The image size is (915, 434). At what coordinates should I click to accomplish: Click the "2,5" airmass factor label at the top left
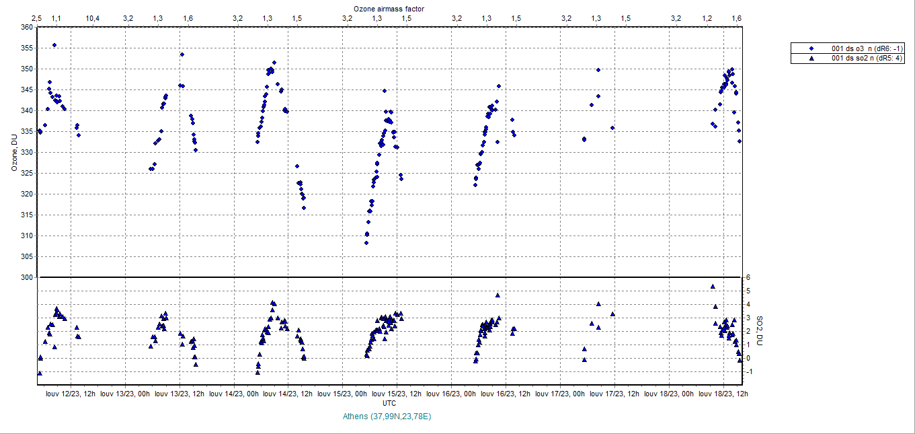tap(37, 18)
